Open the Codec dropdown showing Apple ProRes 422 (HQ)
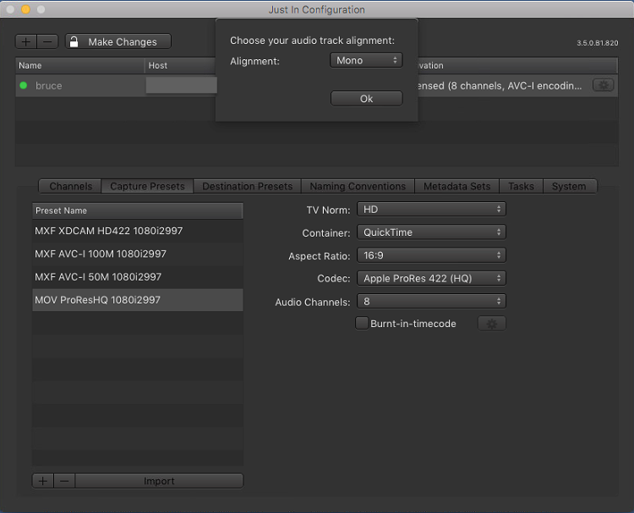Screen dimensions: 634x513 (x=431, y=279)
